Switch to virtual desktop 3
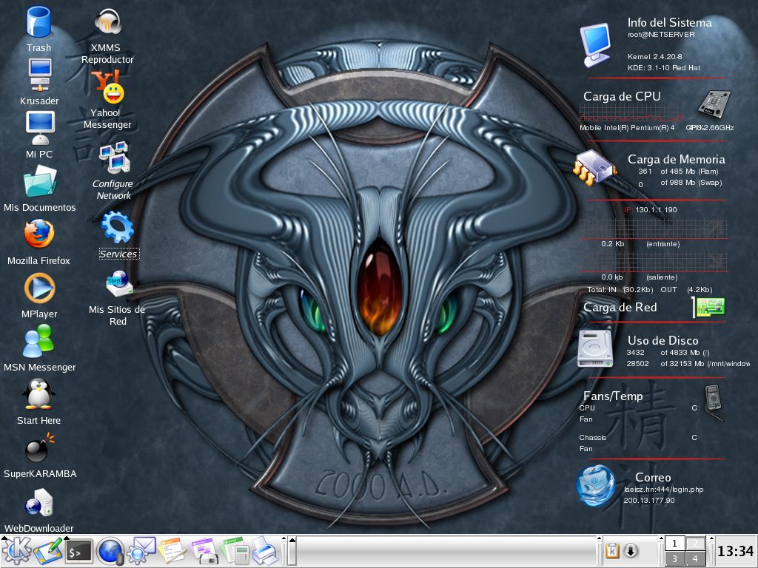The height and width of the screenshot is (568, 758). (x=674, y=559)
